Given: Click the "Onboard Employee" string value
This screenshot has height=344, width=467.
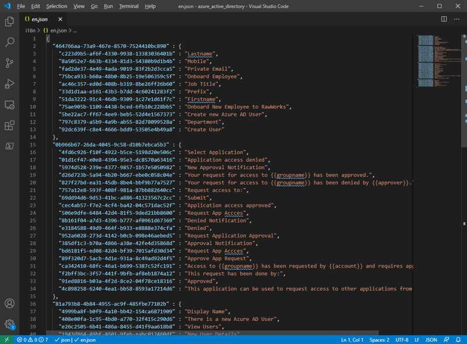Looking at the screenshot, I should pyautogui.click(x=213, y=76).
